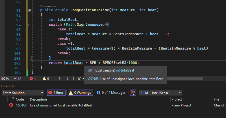Click the 1 reference CodeLens link
The height and width of the screenshot is (118, 226).
[x=48, y=6]
